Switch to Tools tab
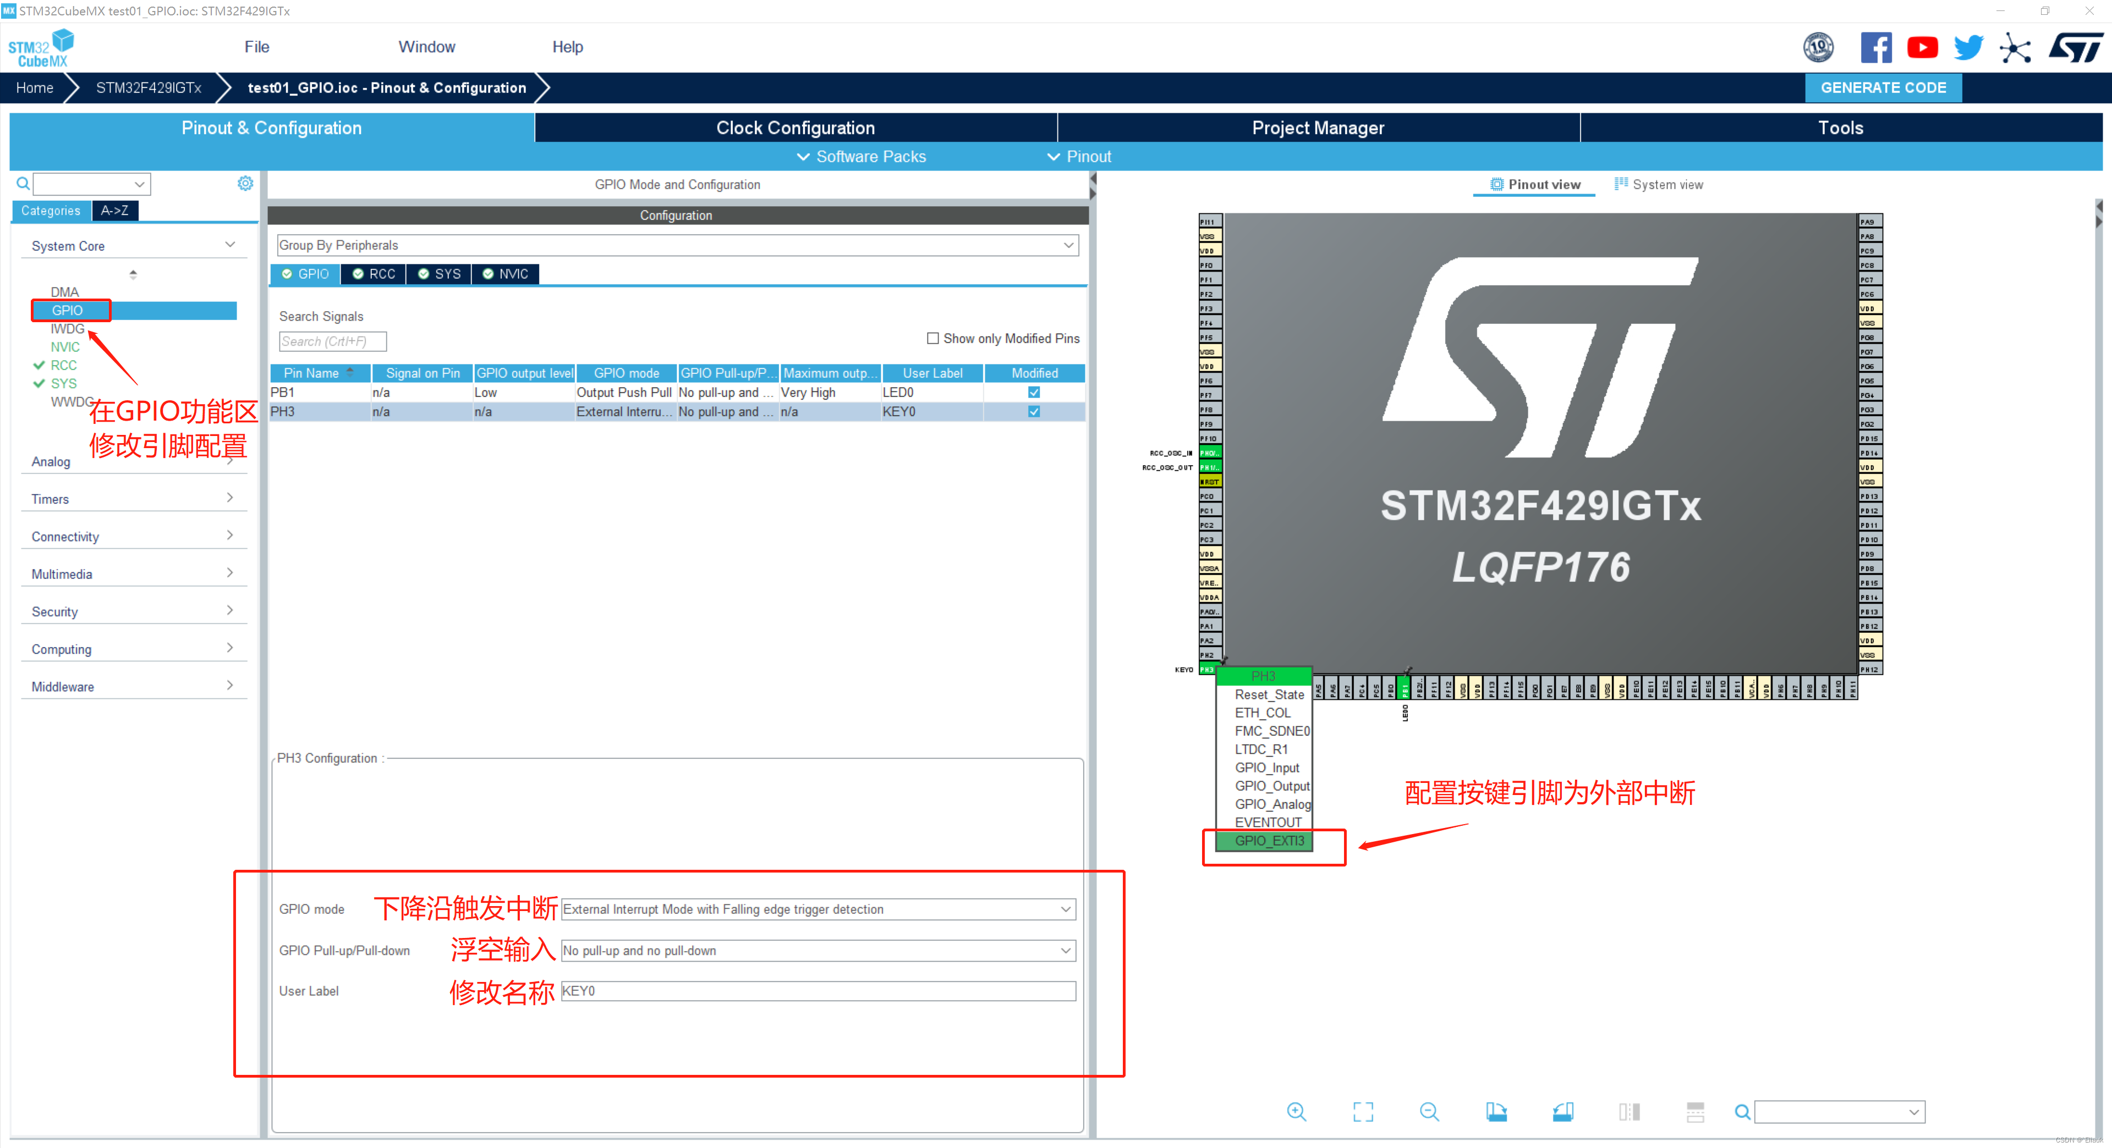 click(x=1841, y=127)
